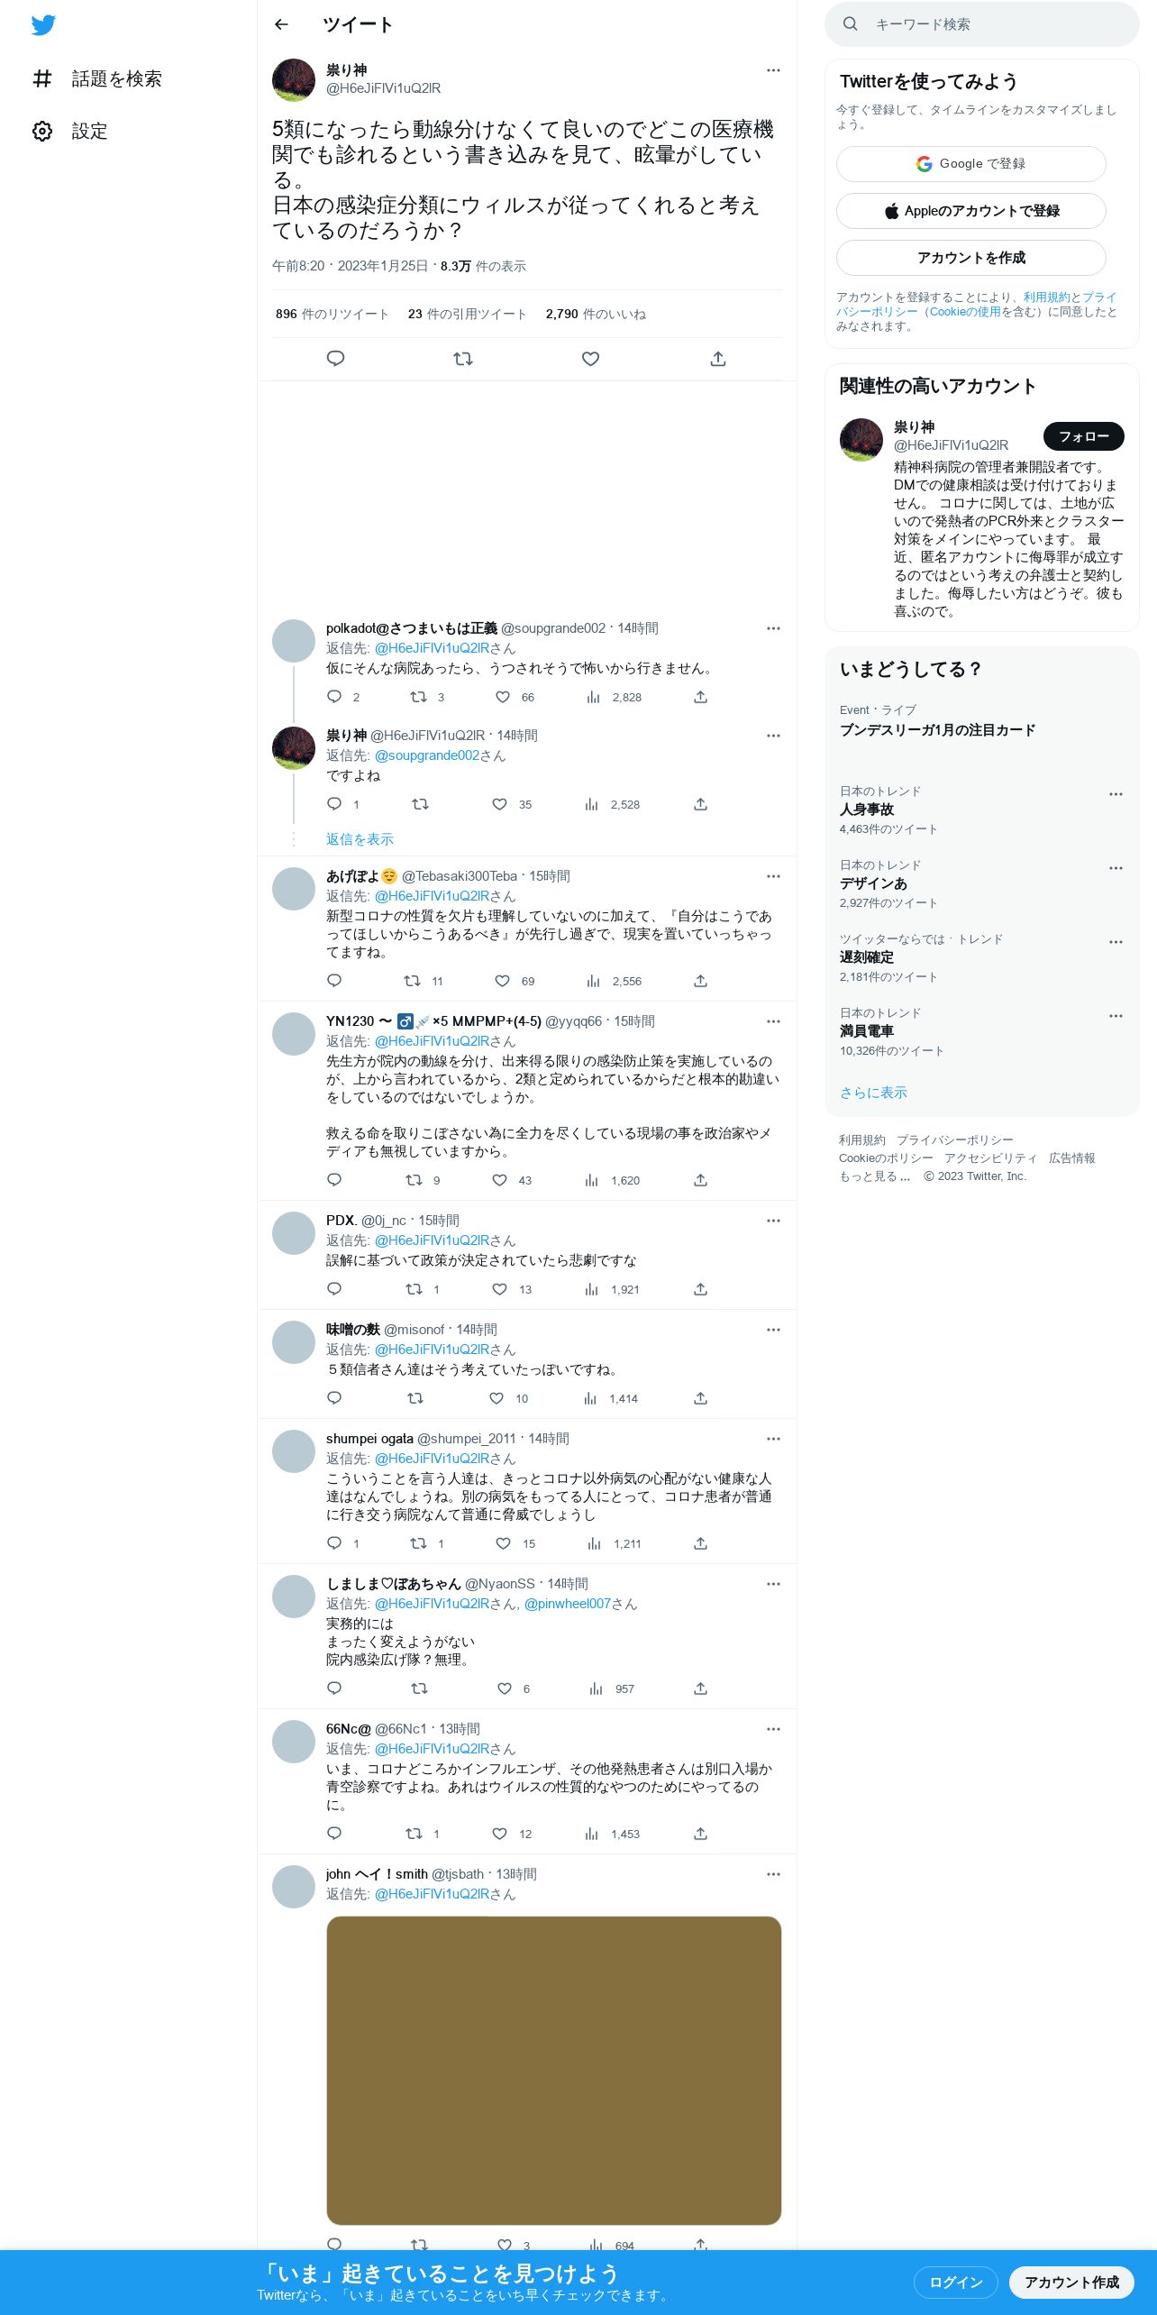Reply to the main tweet via comment icon
Screen dimensions: 1157x2315
(x=335, y=359)
